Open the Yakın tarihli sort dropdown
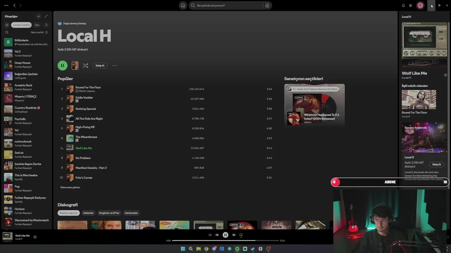The image size is (451, 253). (x=39, y=32)
